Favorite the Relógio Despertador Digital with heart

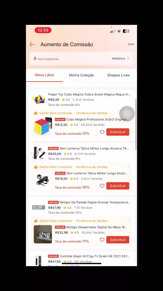point(102,240)
